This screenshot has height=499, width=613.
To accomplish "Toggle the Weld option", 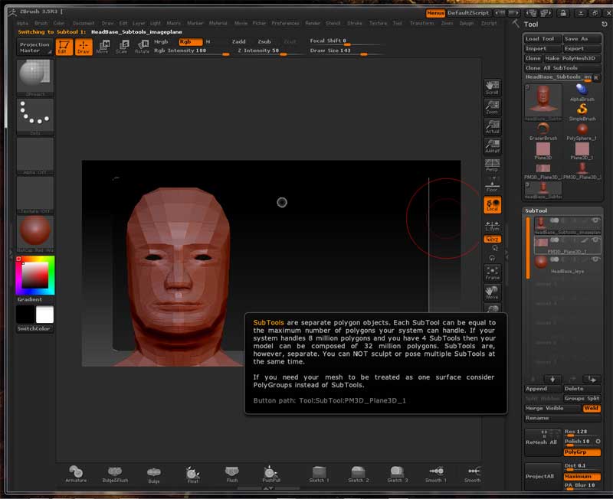I will pyautogui.click(x=592, y=408).
